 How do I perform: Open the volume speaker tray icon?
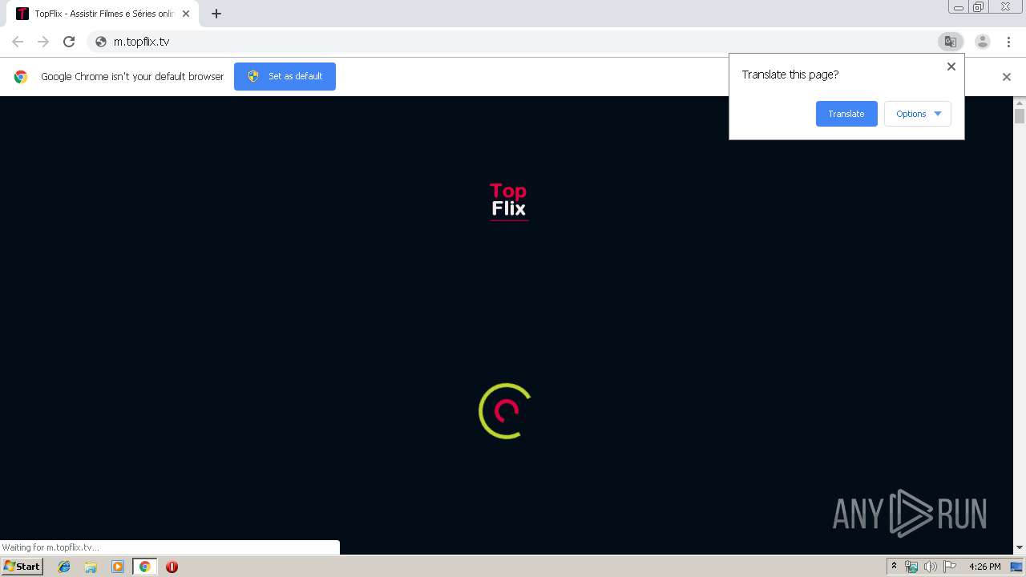tap(930, 567)
